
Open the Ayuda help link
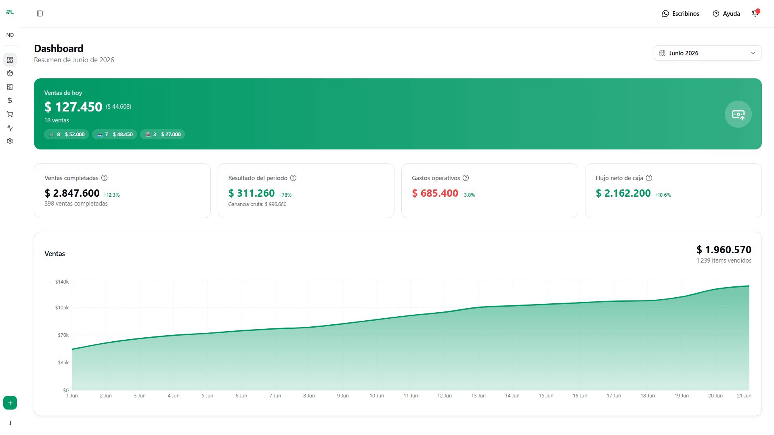[x=726, y=14]
